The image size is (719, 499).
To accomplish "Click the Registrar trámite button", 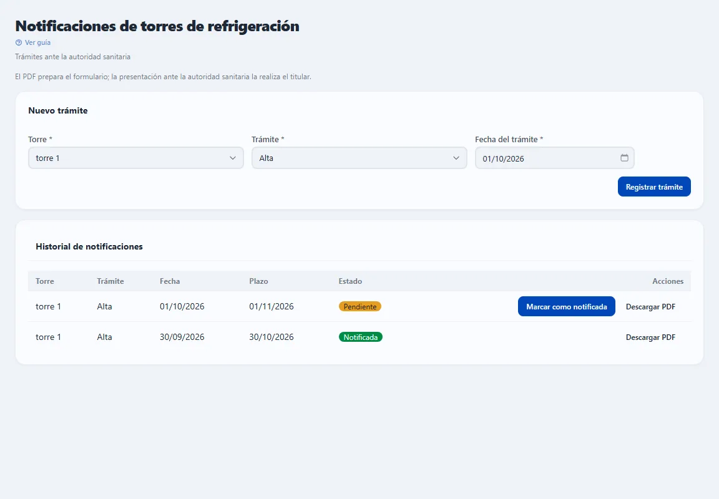I will [x=654, y=187].
